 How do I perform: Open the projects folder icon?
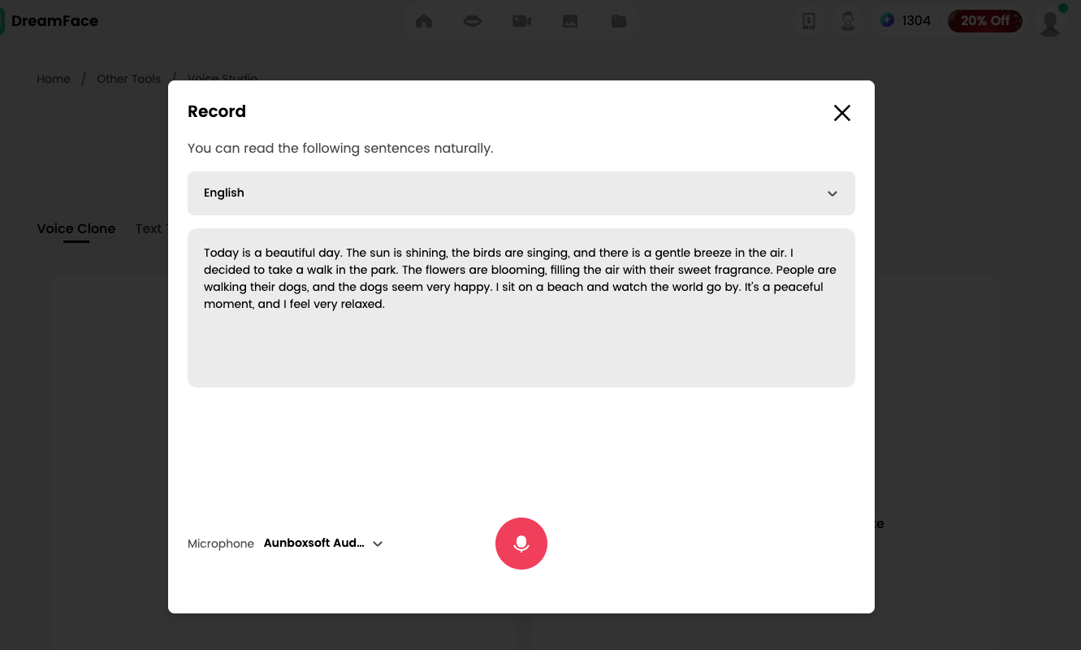[618, 21]
